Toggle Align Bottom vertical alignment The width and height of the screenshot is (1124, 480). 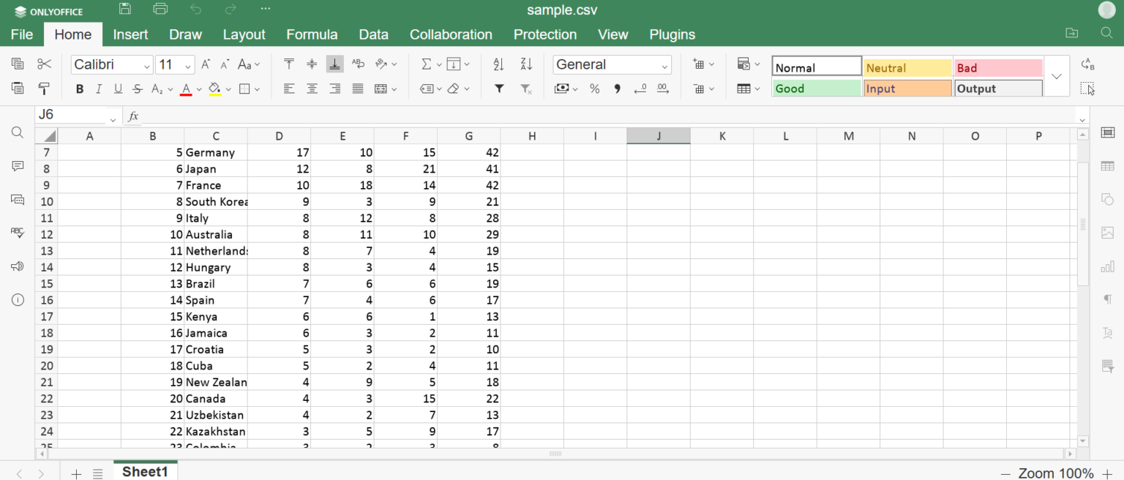[334, 64]
